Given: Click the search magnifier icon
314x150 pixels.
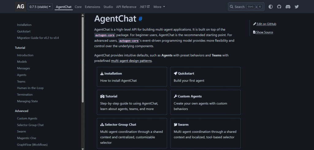Looking at the screenshot, I should tap(232, 7).
